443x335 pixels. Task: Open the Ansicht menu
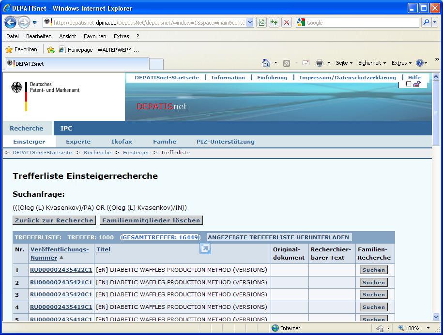coord(67,36)
